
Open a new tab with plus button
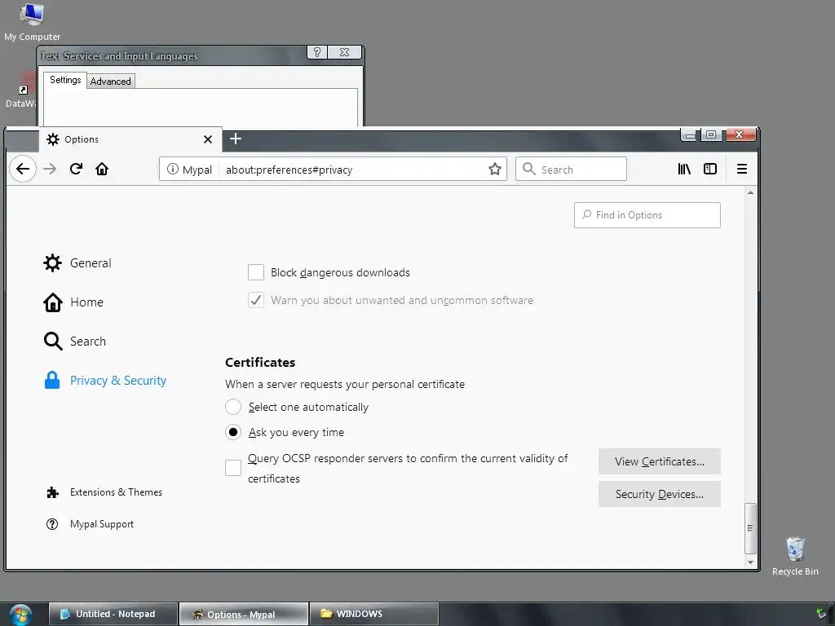tap(236, 139)
